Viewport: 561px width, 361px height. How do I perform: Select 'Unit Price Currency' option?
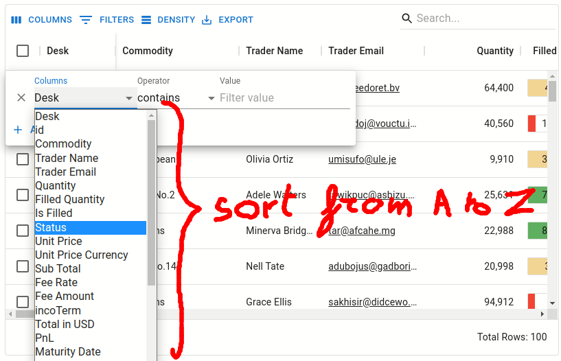point(82,255)
